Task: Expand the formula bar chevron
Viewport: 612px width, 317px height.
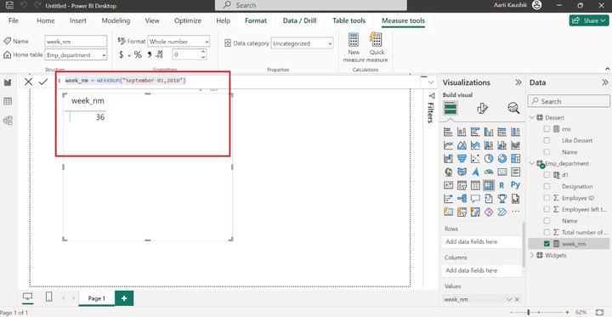Action: [x=431, y=82]
